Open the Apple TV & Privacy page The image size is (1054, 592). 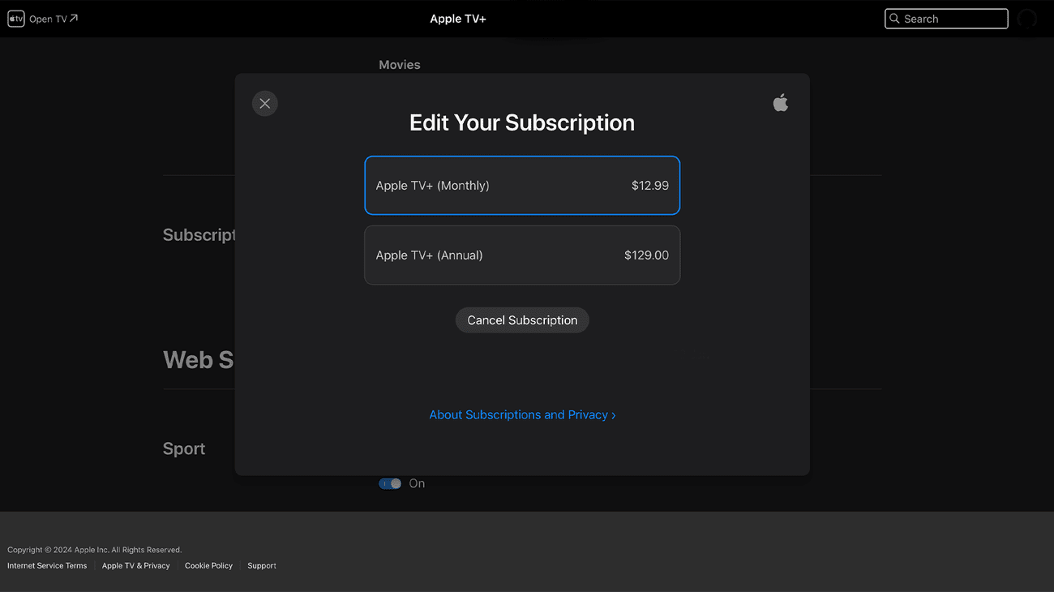pos(135,565)
